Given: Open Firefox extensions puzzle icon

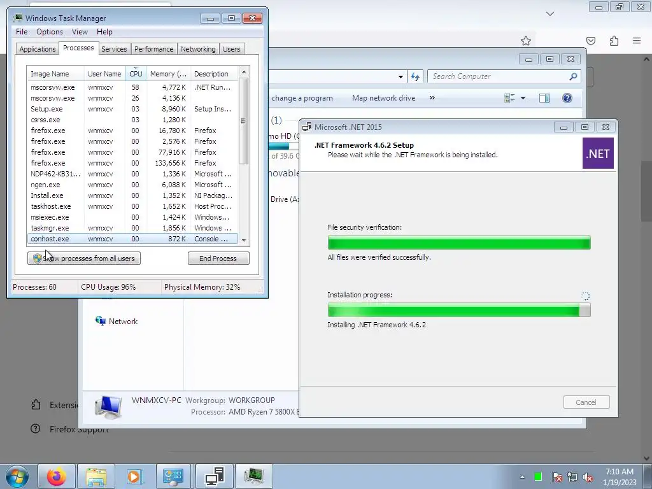Looking at the screenshot, I should (x=614, y=41).
